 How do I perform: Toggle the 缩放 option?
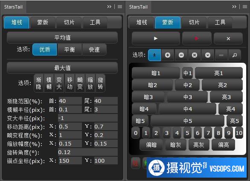click(90, 83)
